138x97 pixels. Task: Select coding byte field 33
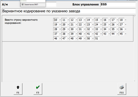pos(97,29)
